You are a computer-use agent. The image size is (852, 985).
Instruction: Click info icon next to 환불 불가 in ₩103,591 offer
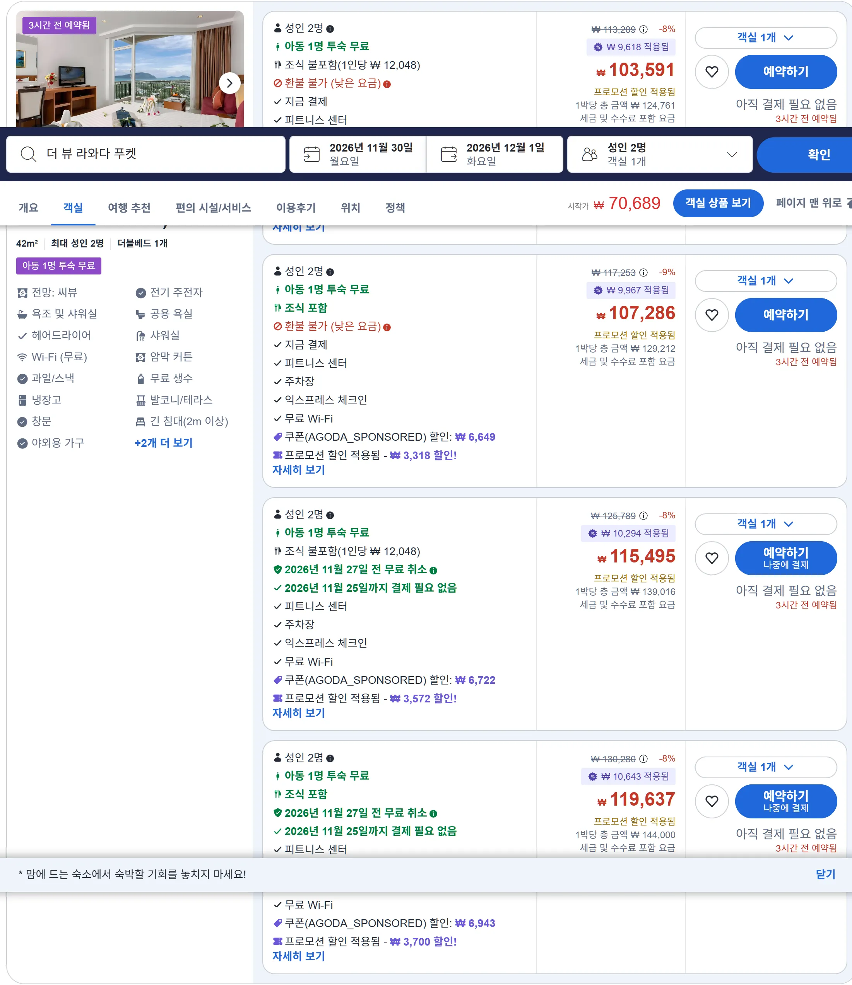pos(387,84)
